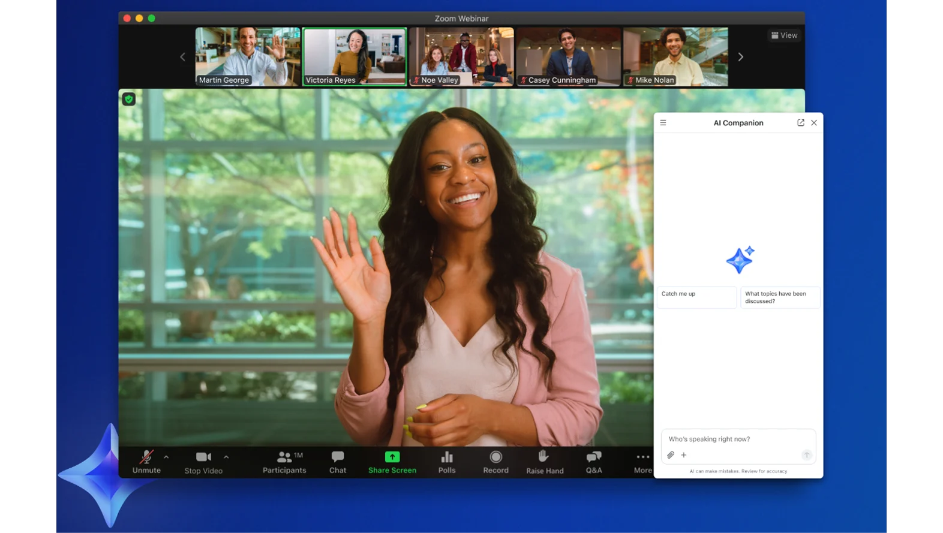Expand video options arrow beside Stop Video
Screen dimensions: 943x533
click(x=226, y=457)
